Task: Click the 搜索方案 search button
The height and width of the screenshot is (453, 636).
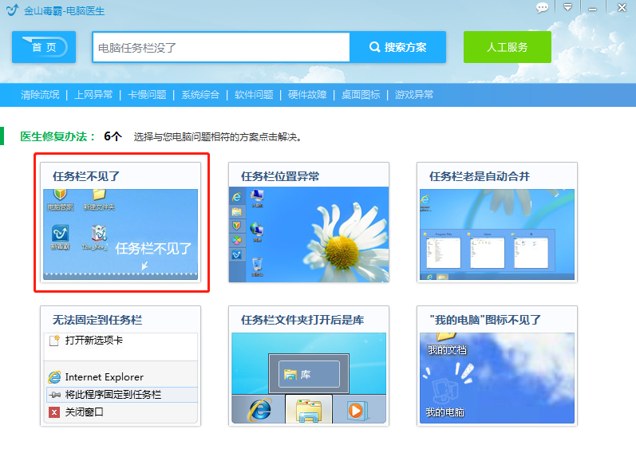Action: pyautogui.click(x=398, y=47)
